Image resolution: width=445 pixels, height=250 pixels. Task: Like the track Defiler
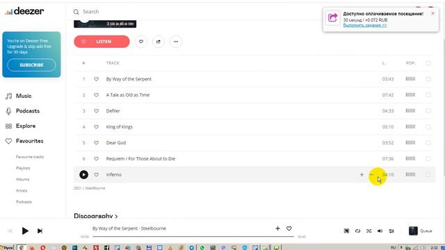pyautogui.click(x=96, y=111)
